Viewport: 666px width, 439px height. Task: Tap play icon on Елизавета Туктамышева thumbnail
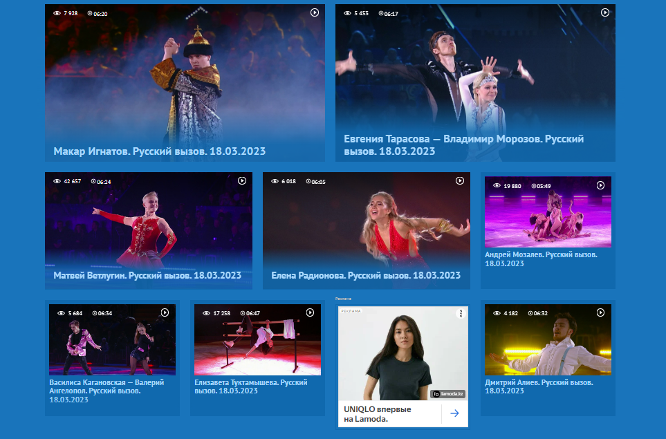310,312
